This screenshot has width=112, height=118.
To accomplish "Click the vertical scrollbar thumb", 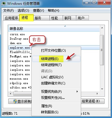I will [x=102, y=50].
